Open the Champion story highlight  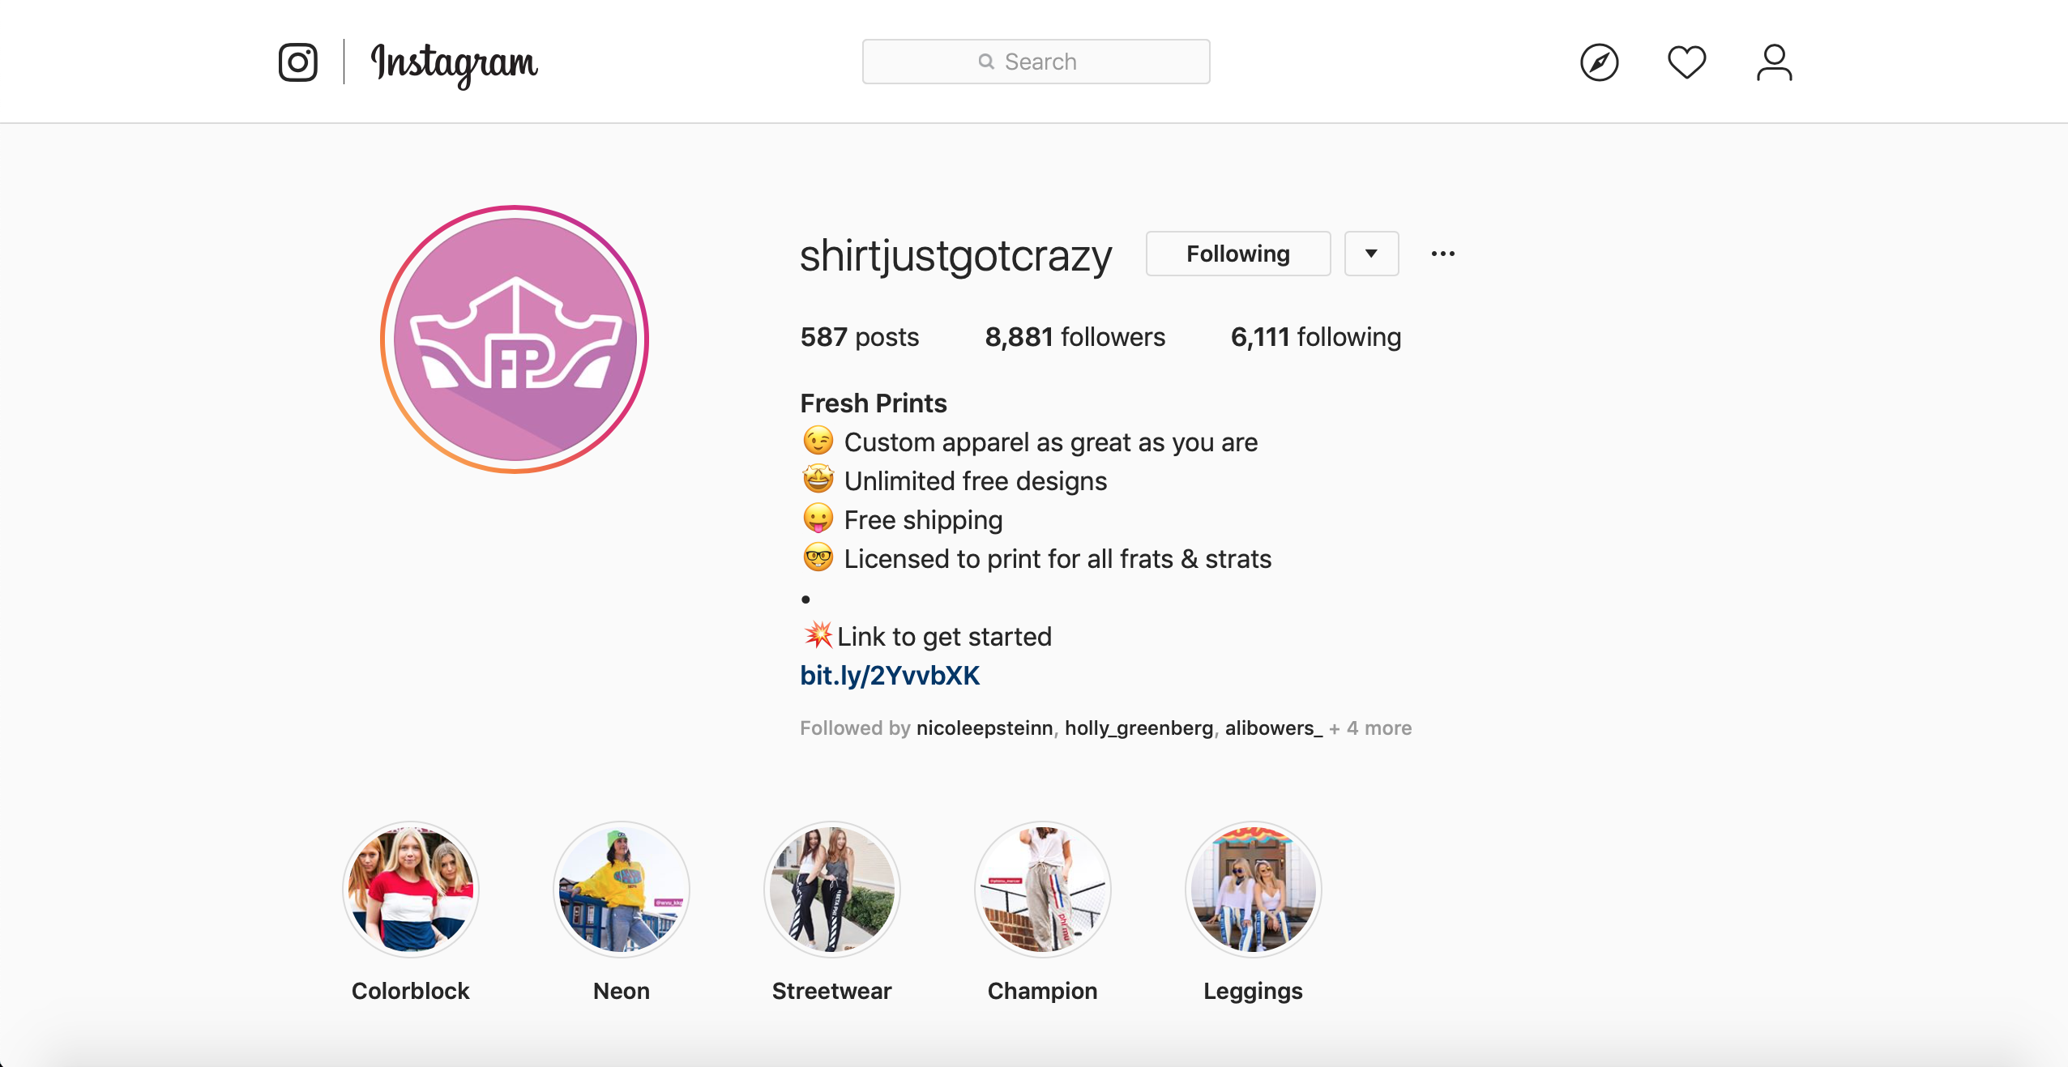[x=1042, y=890]
